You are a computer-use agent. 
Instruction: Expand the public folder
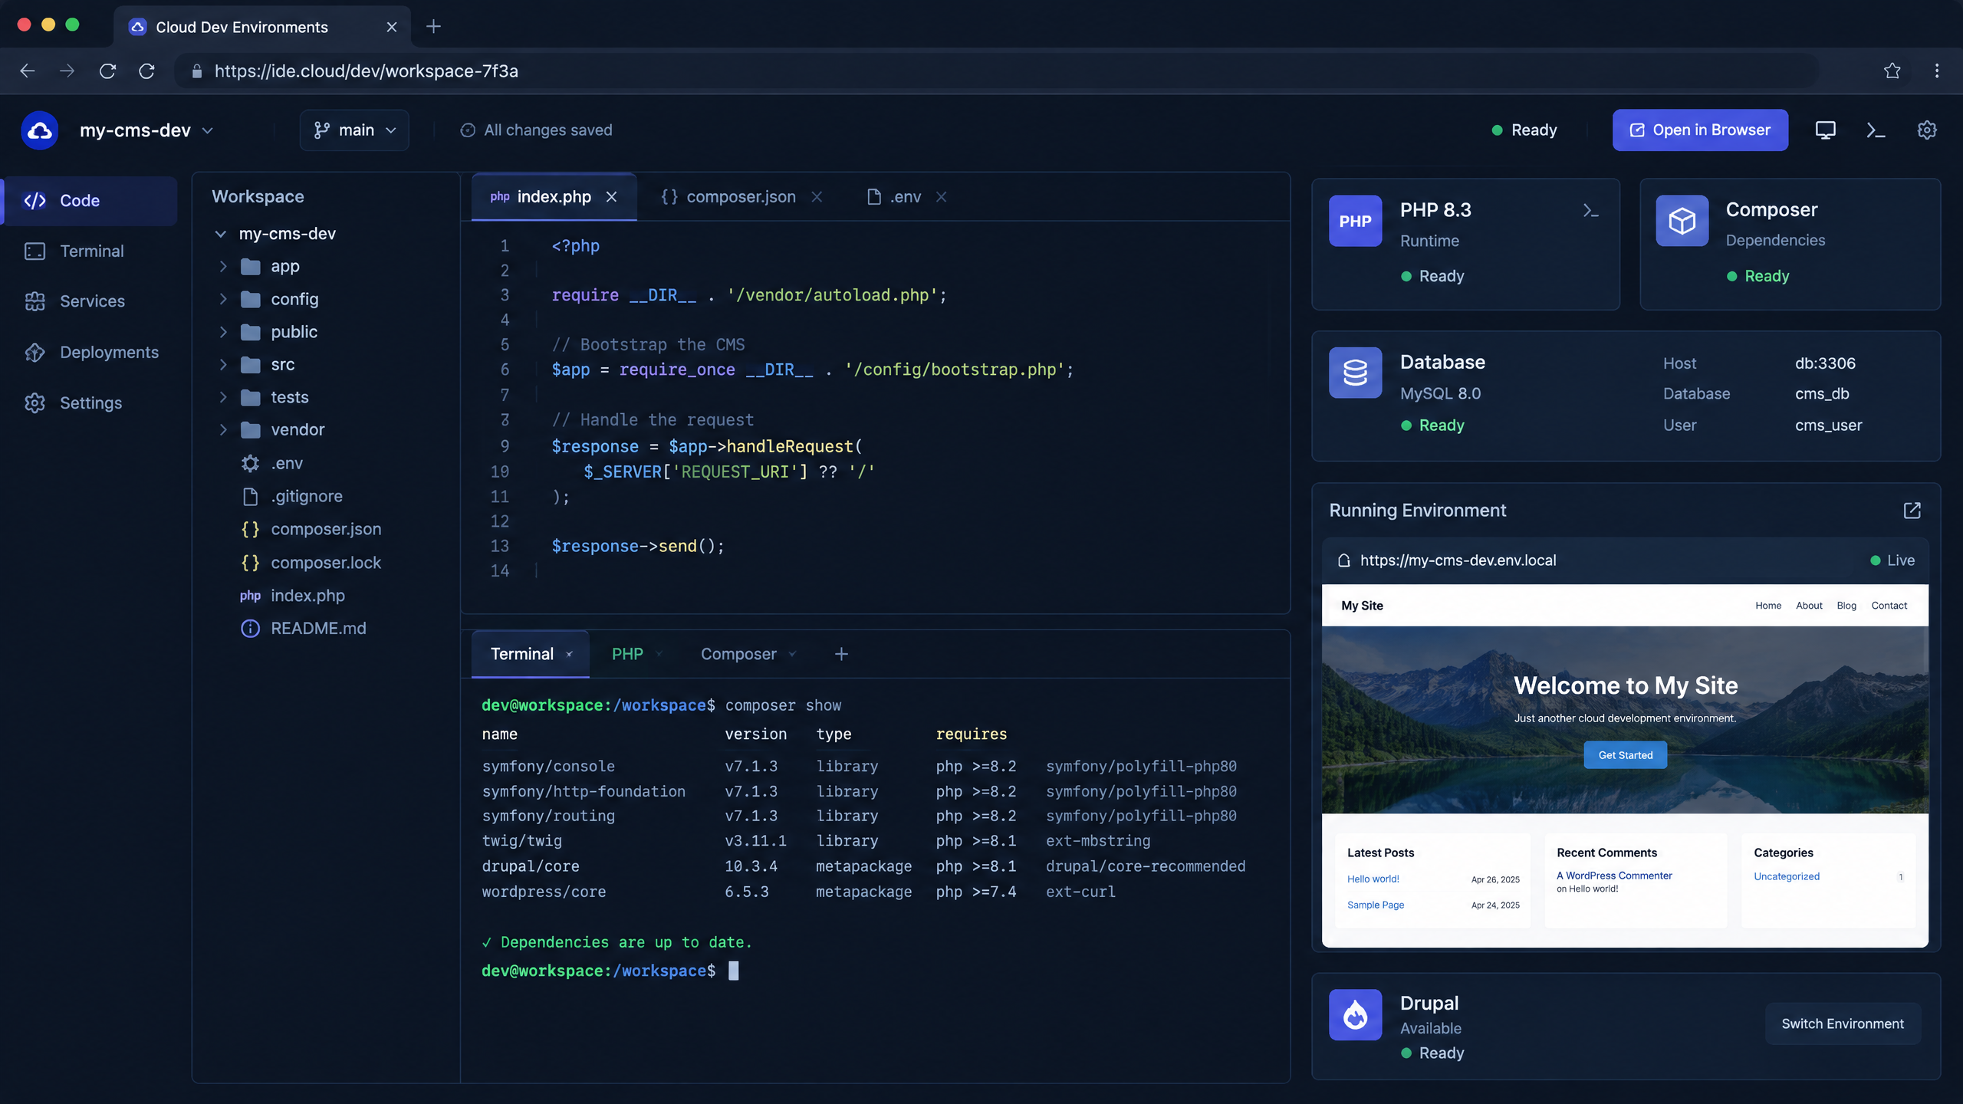pyautogui.click(x=223, y=332)
